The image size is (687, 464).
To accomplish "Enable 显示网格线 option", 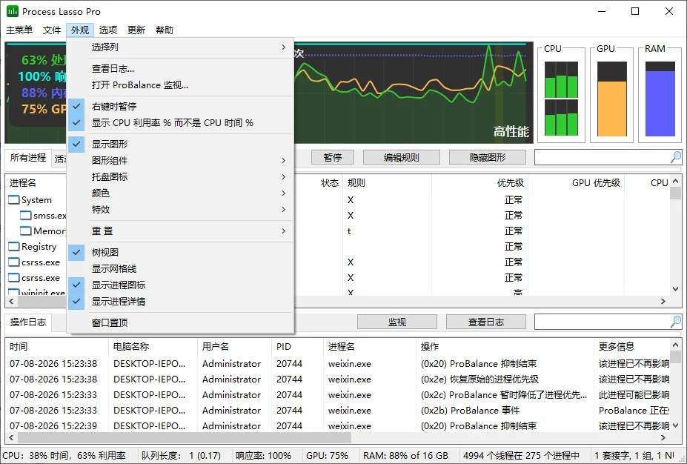I will 180,268.
